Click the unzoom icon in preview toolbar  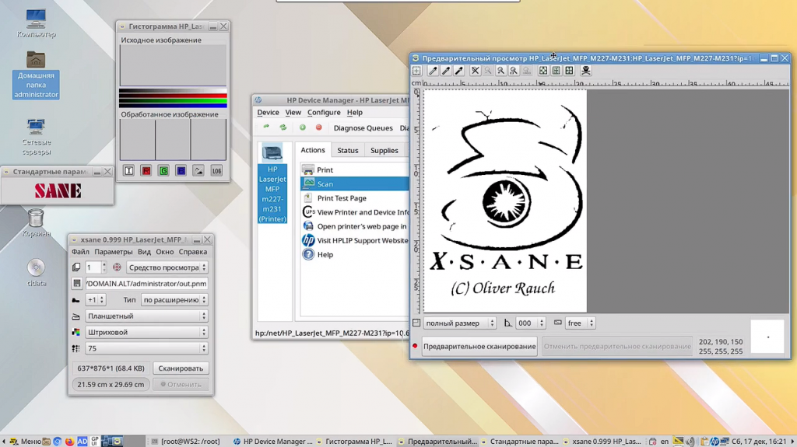click(x=476, y=71)
